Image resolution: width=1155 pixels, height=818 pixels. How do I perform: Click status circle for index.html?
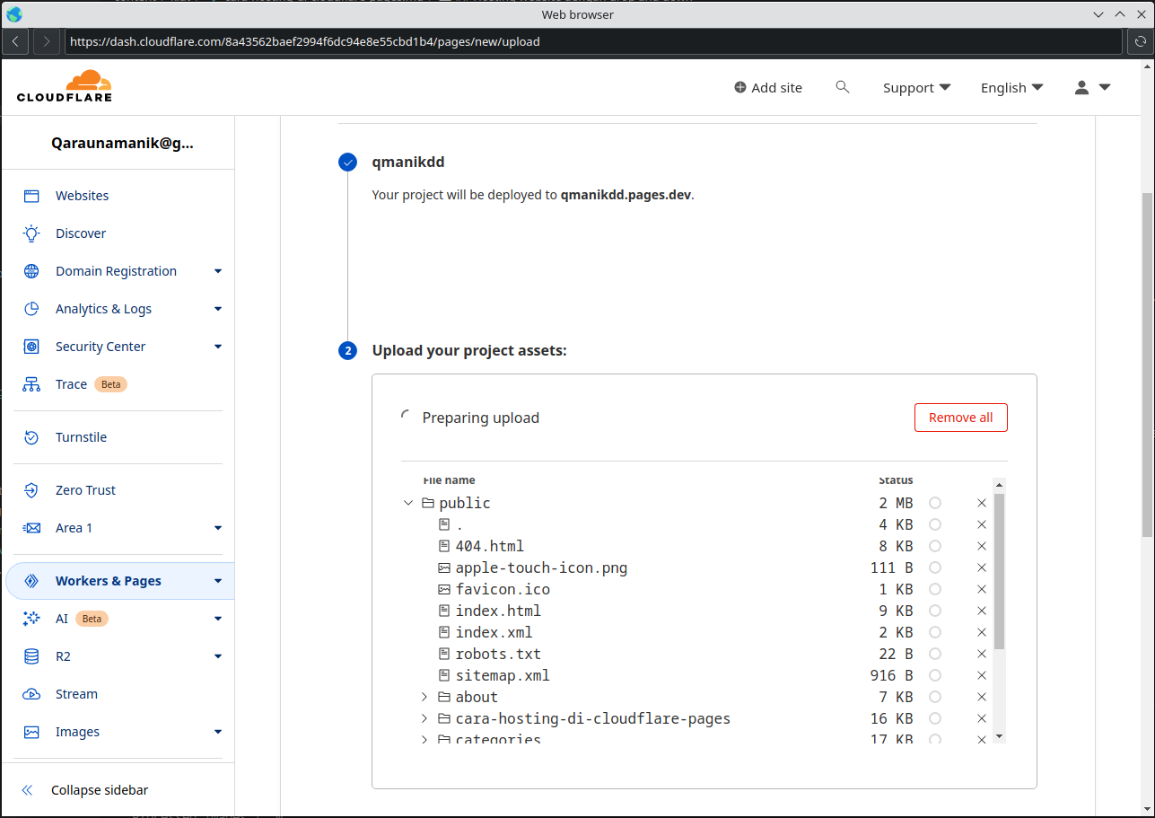[935, 611]
